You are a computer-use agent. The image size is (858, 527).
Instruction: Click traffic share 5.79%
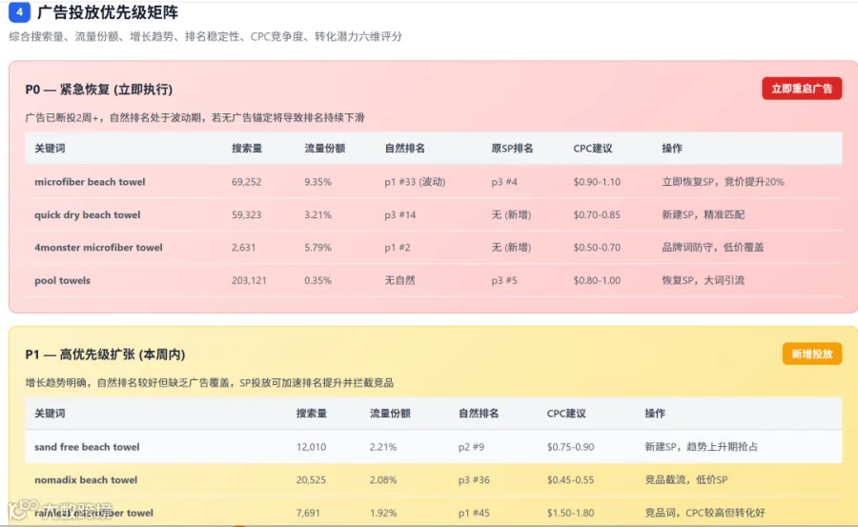[x=317, y=248]
